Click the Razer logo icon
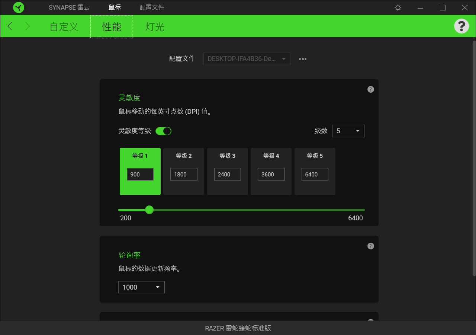This screenshot has height=335, width=476. (19, 7)
